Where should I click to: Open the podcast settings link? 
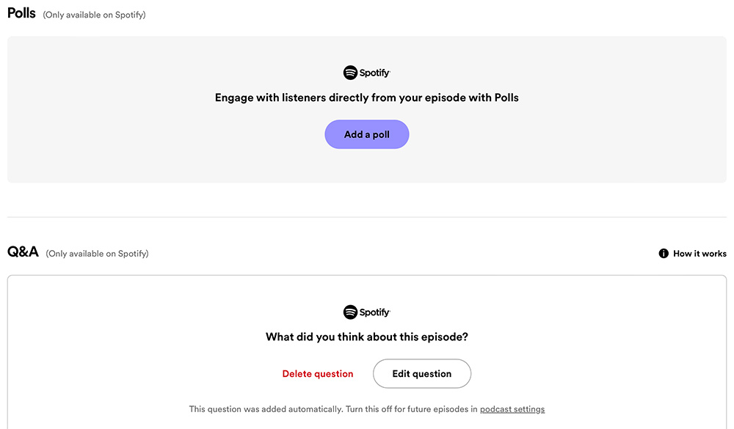coord(512,409)
